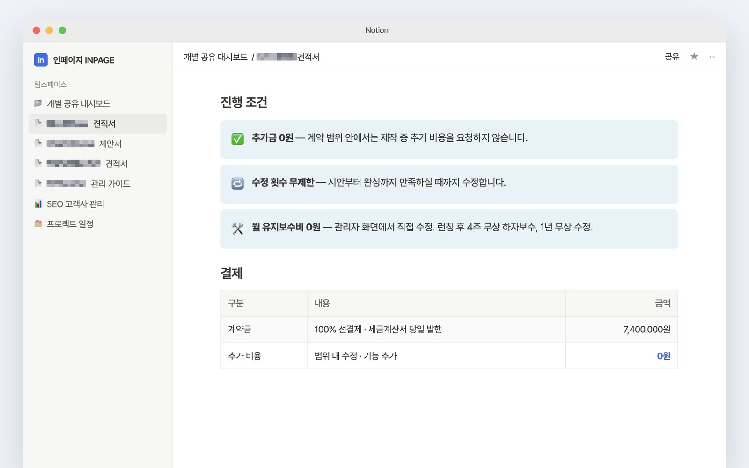Click the green checkmark icon in 추가금 0원 callout
The width and height of the screenshot is (749, 468).
tap(238, 139)
